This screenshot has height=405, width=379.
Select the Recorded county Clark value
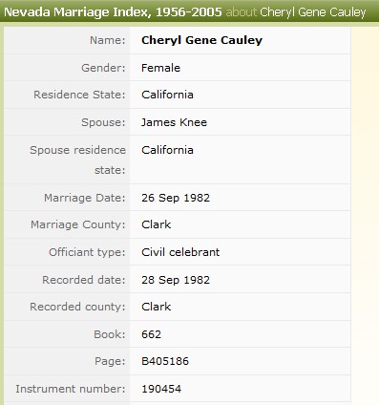[157, 307]
